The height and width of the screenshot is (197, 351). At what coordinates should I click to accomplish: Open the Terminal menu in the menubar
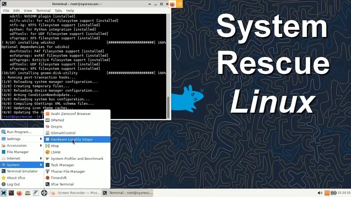coord(43,10)
